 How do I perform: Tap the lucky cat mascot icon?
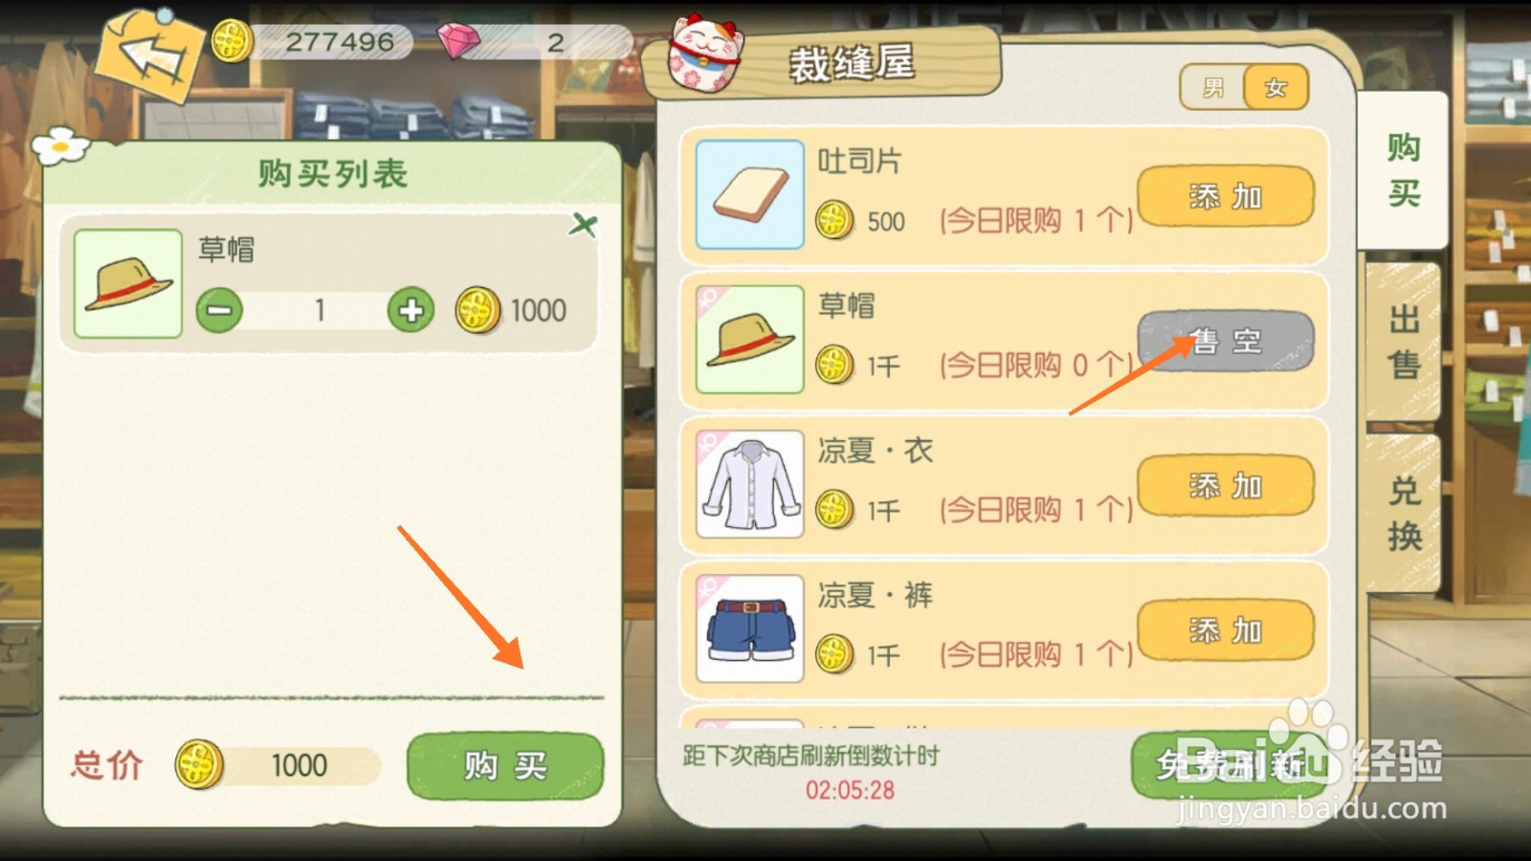point(704,55)
